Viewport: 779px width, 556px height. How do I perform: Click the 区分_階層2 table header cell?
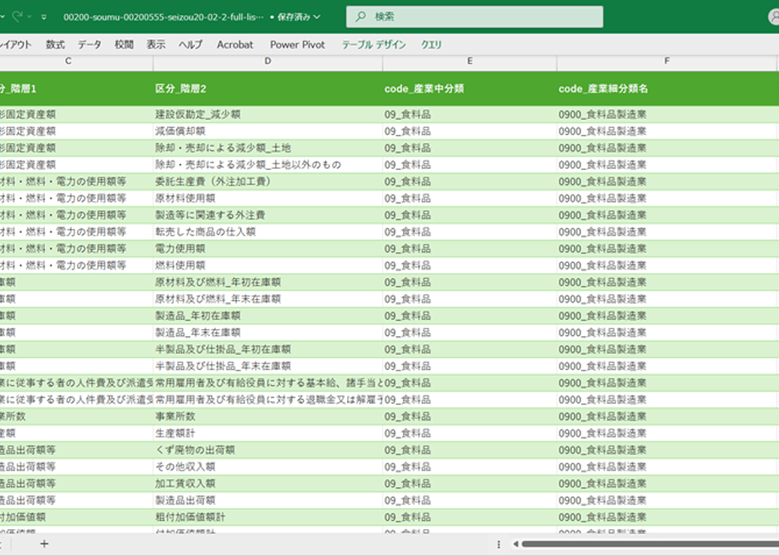[268, 88]
